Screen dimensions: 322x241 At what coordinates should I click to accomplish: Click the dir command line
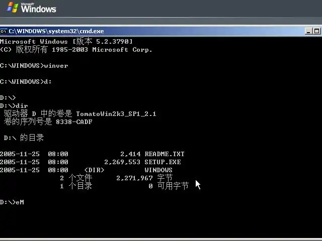click(14, 106)
